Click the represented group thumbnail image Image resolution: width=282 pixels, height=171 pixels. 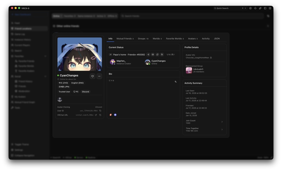pyautogui.click(x=189, y=70)
